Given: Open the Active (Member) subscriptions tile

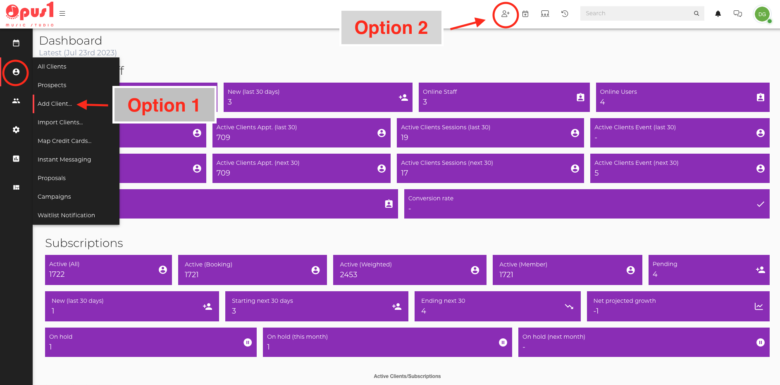Looking at the screenshot, I should point(568,270).
